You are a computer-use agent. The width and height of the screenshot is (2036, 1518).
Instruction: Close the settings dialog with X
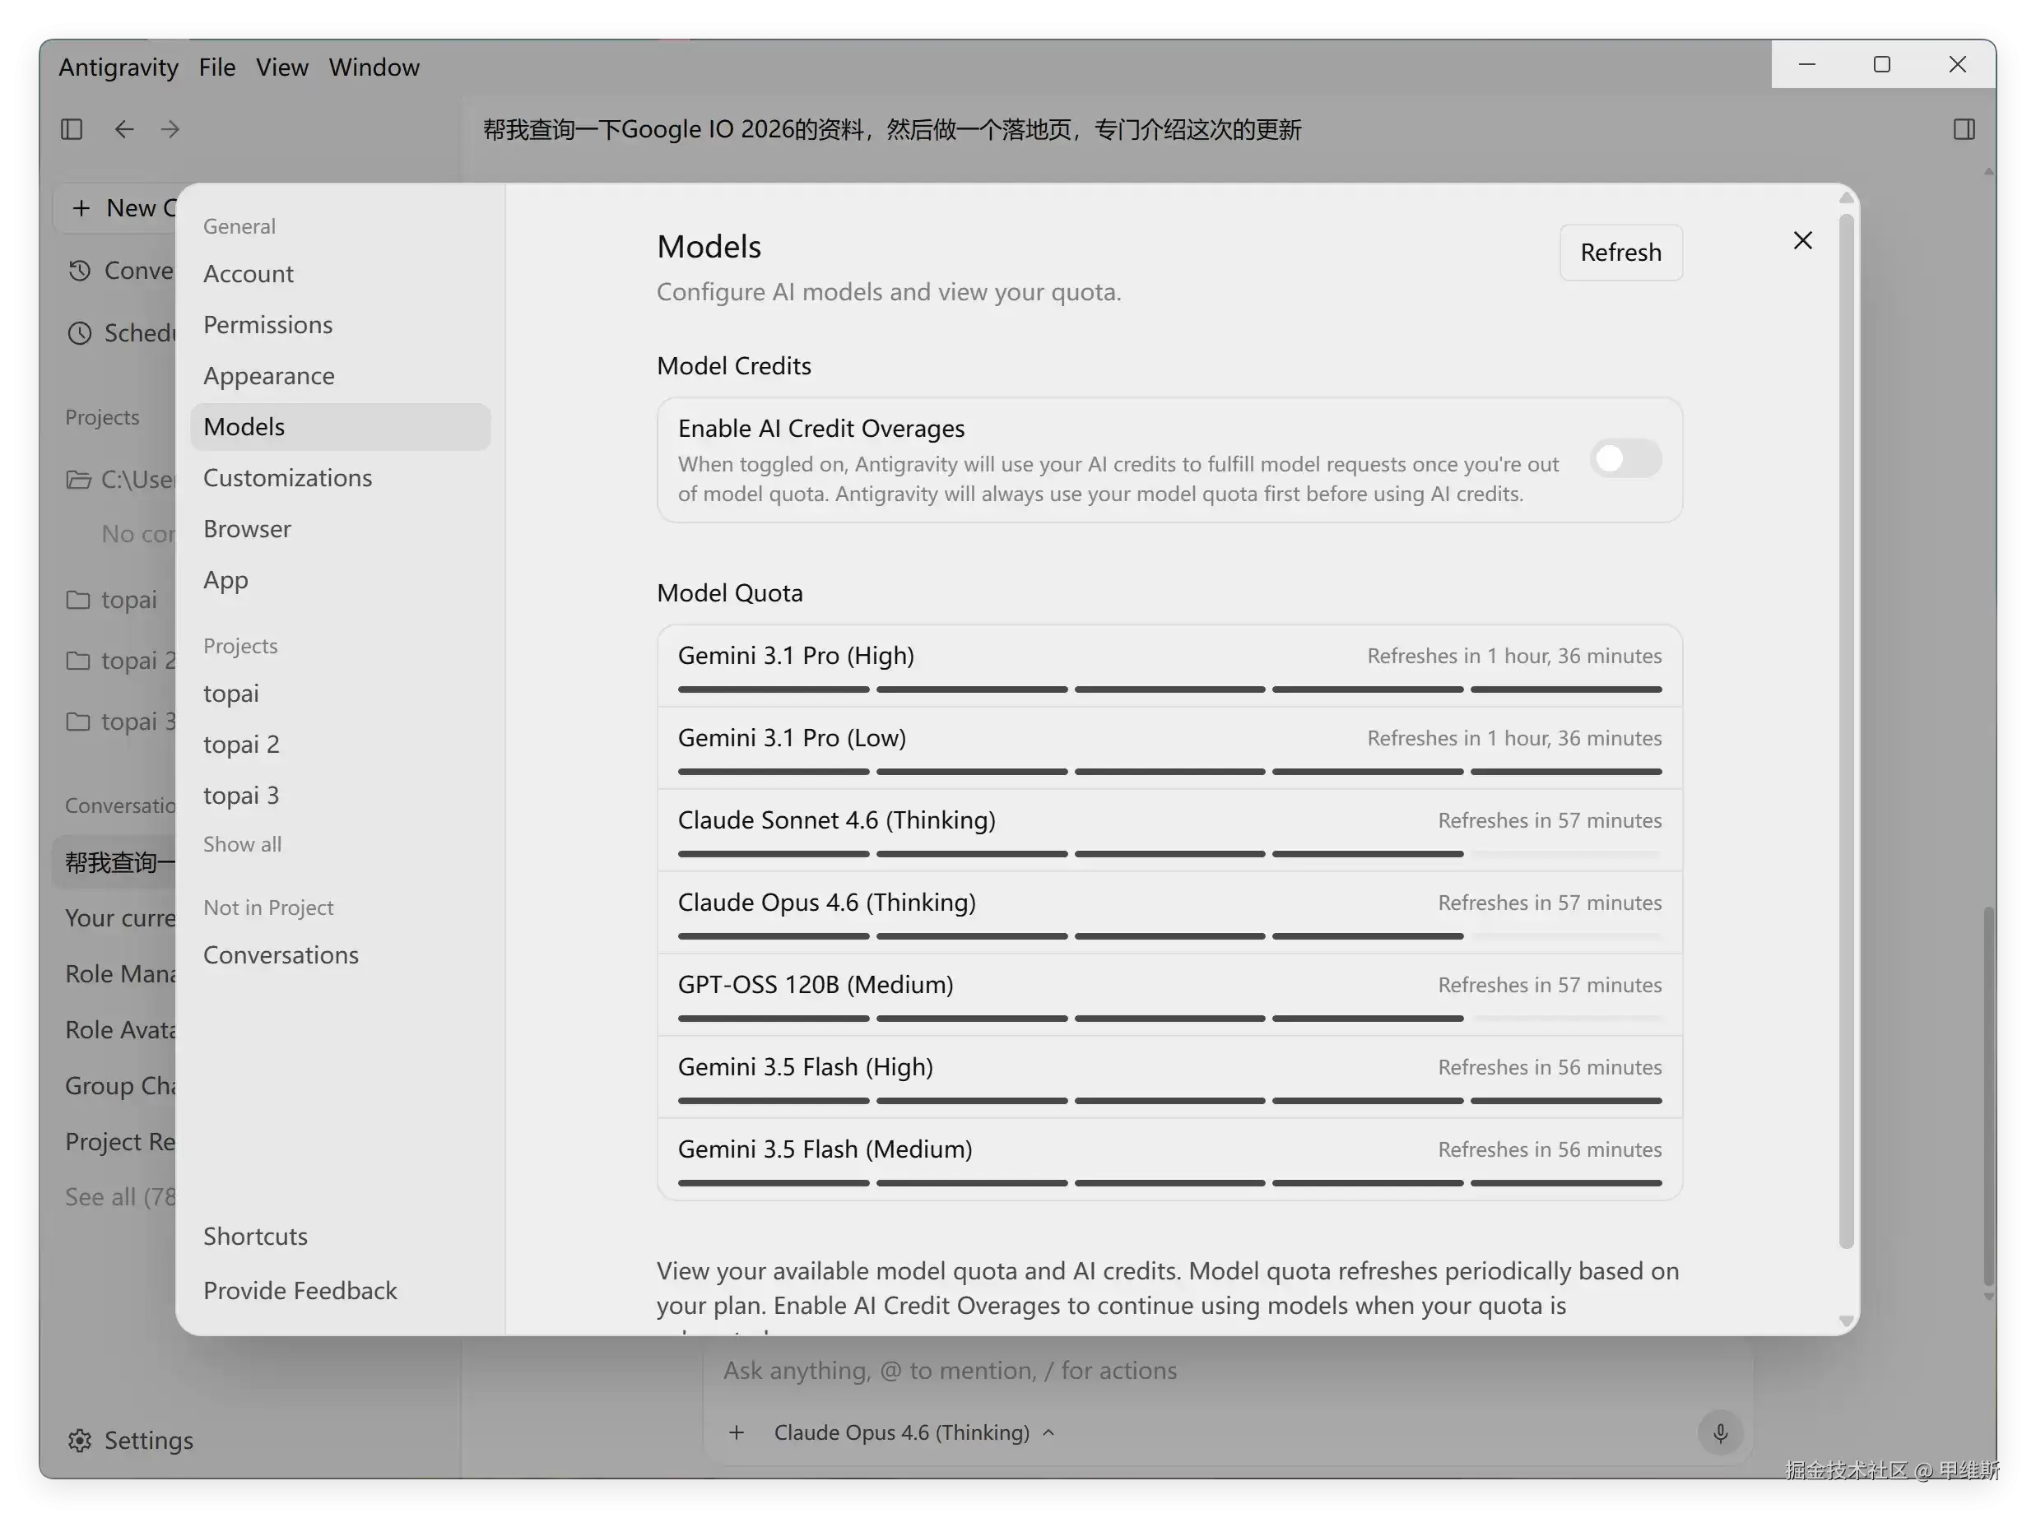(x=1802, y=241)
